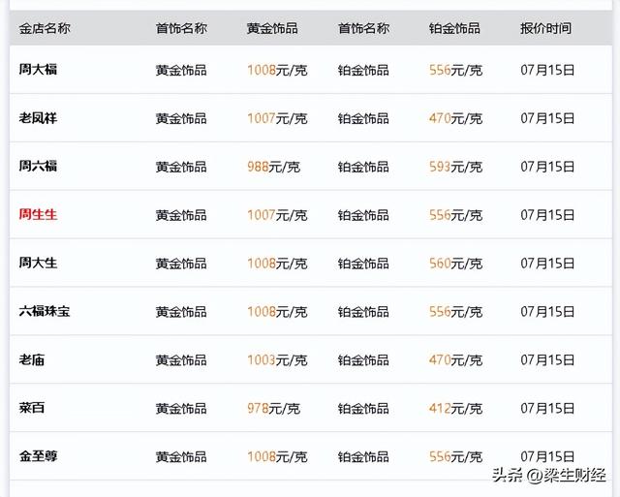Select the 老庙 store name
620x497 pixels.
point(32,359)
